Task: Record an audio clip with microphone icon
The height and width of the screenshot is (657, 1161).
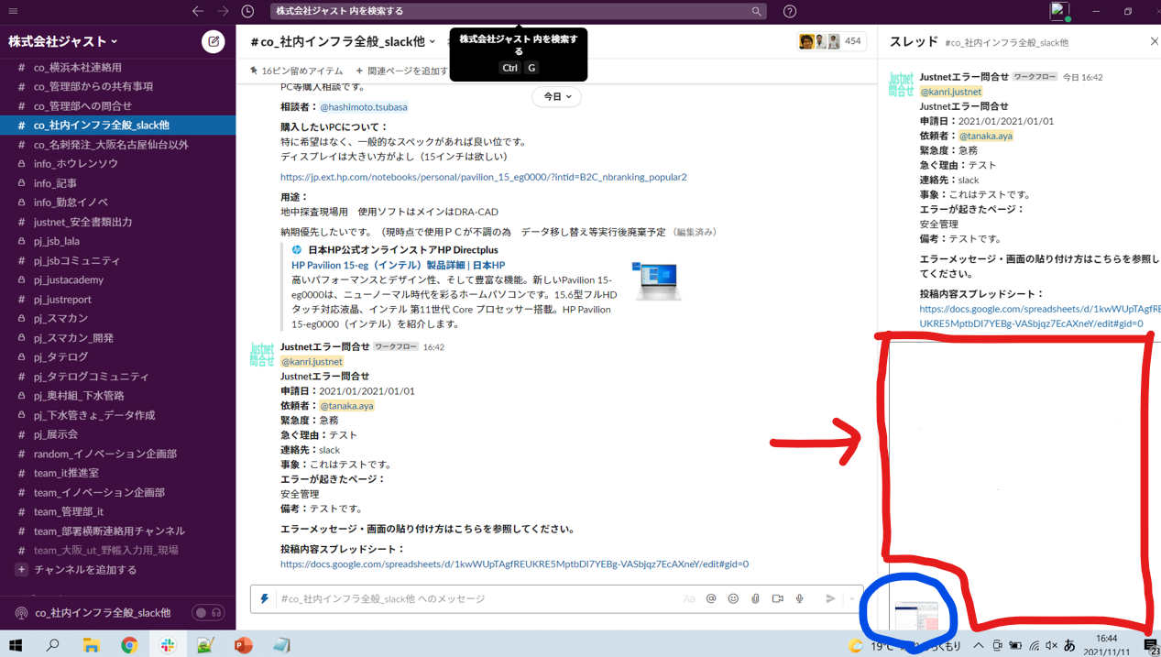Action: tap(799, 598)
